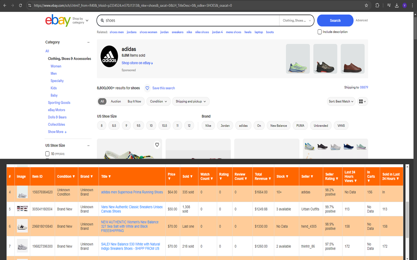This screenshot has width=417, height=260.
Task: Open browser downloads icon
Action: click(397, 5)
